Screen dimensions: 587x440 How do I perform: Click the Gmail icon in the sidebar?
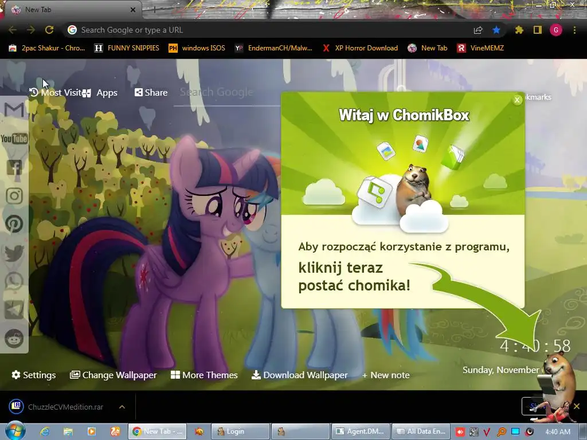pos(14,110)
